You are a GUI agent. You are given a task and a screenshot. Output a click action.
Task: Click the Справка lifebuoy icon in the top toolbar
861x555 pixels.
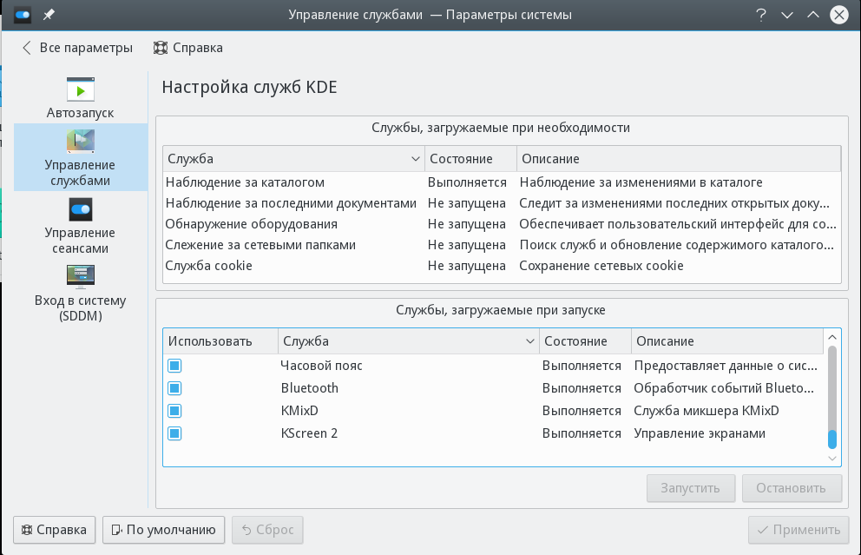pos(161,48)
